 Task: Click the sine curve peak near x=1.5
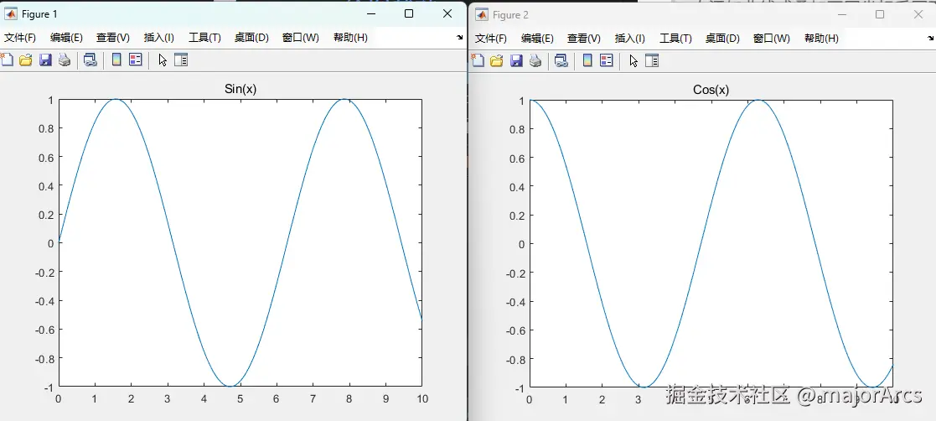tap(115, 100)
